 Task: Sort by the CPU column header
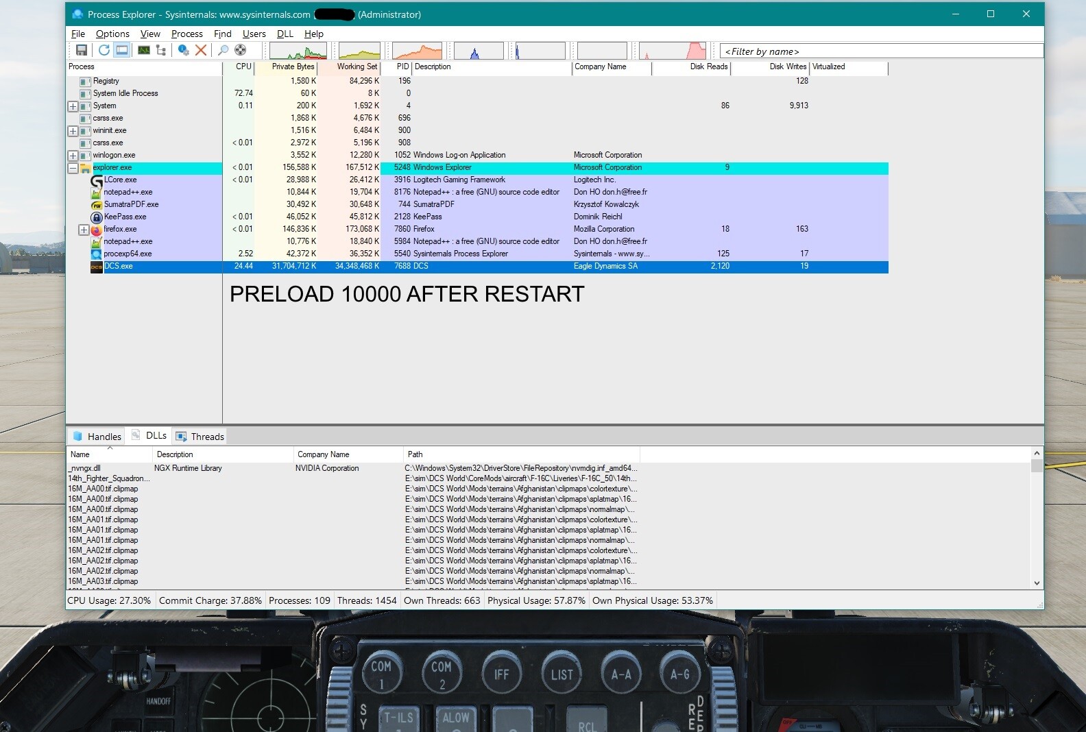[x=239, y=67]
